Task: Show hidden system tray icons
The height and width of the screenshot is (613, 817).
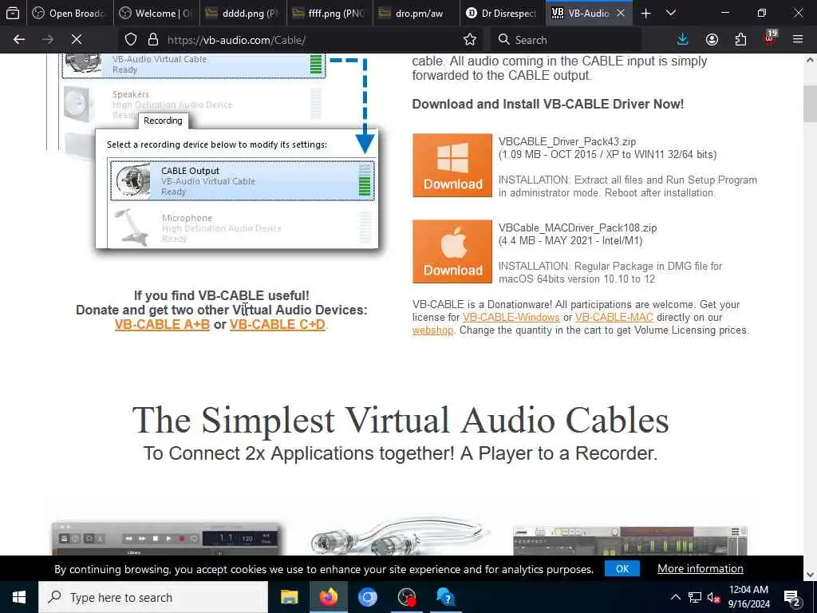Action: [675, 597]
